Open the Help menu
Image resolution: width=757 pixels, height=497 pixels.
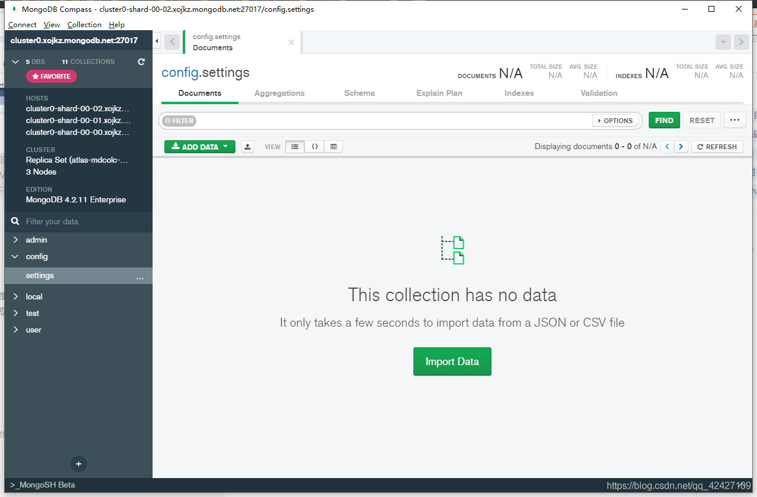point(117,25)
